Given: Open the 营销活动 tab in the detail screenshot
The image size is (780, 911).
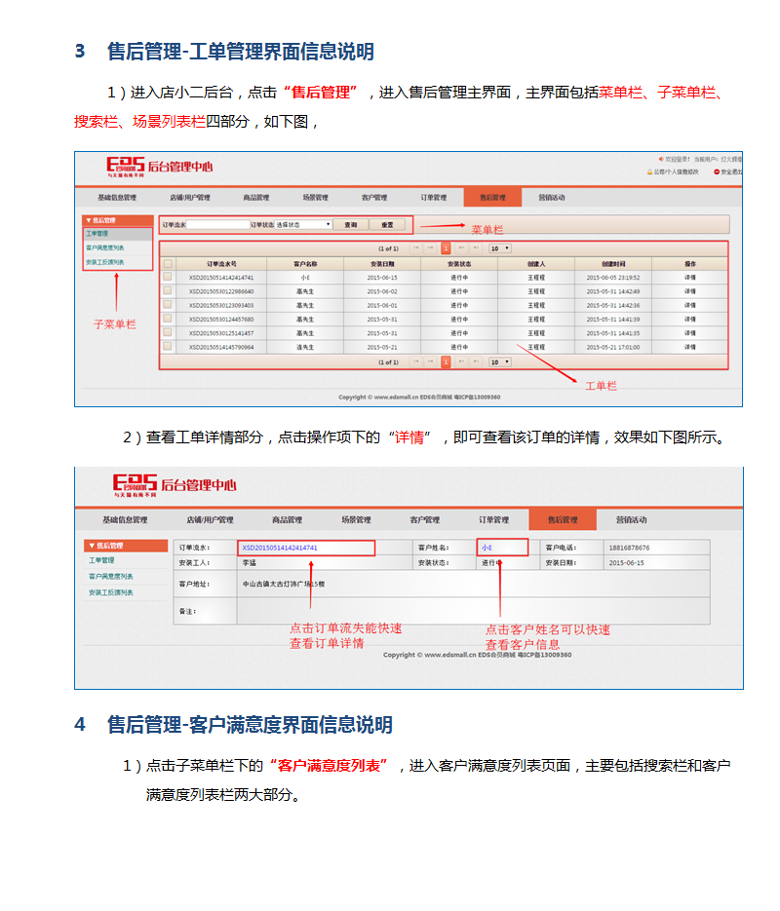Looking at the screenshot, I should (x=632, y=520).
